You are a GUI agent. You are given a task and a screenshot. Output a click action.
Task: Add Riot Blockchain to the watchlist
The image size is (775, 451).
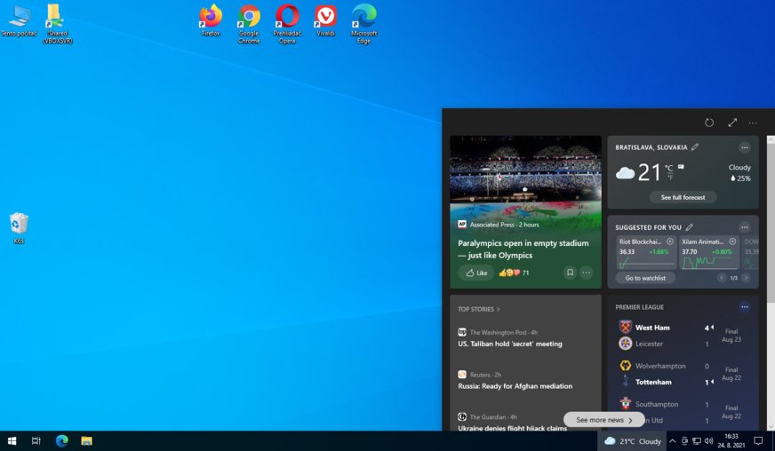(x=669, y=241)
